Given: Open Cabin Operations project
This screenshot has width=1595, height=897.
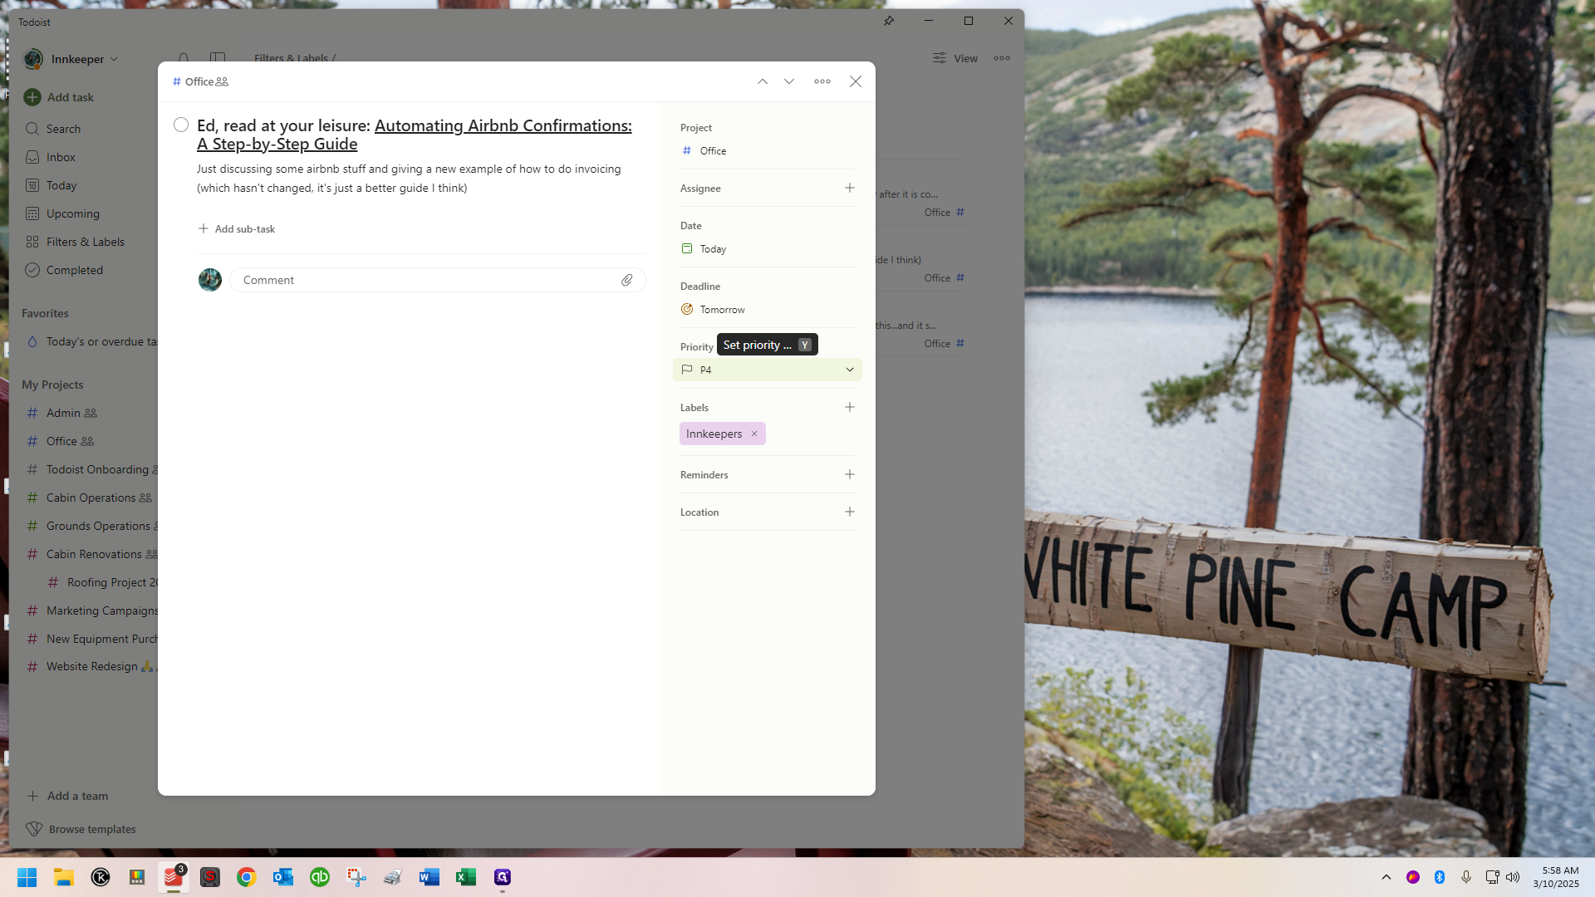Looking at the screenshot, I should [90, 498].
